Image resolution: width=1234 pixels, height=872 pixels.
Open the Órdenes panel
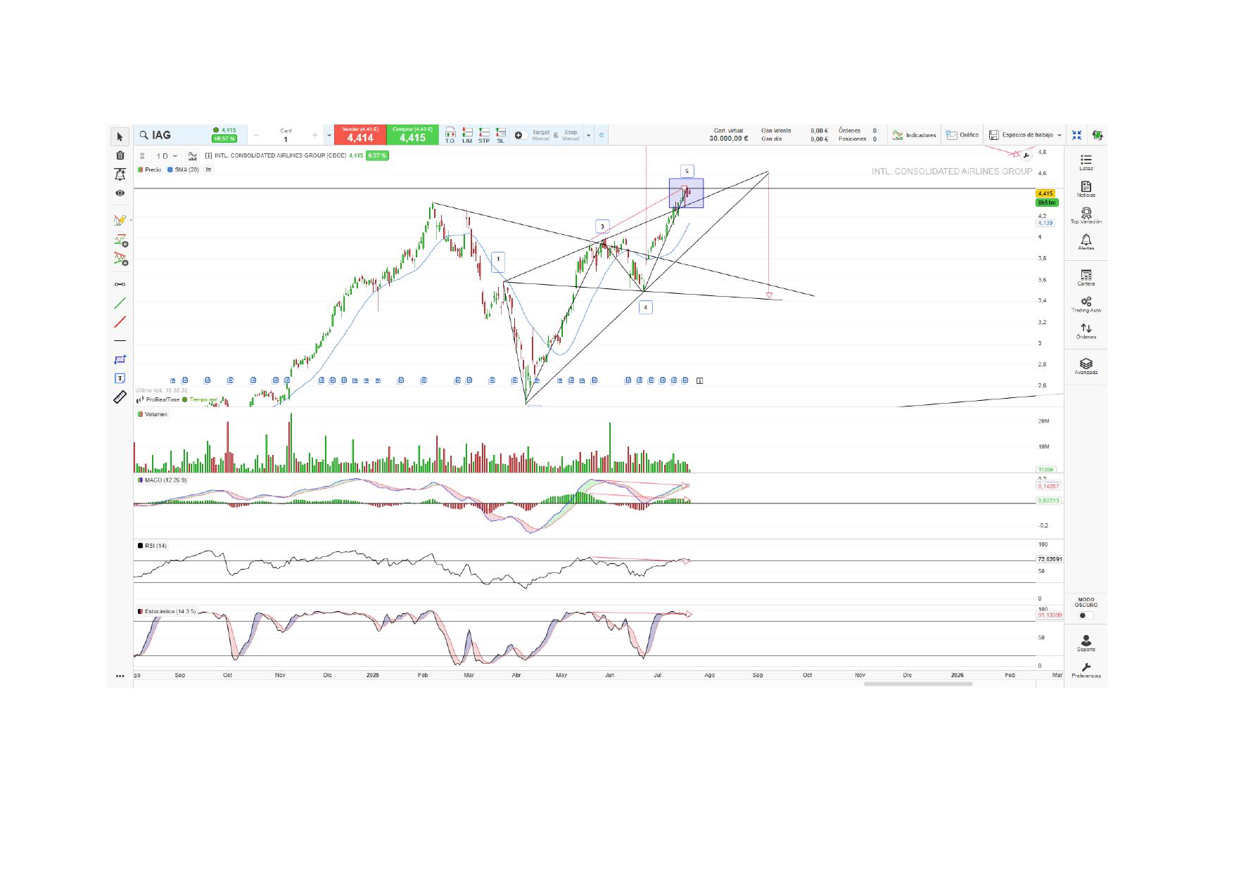(x=1086, y=331)
